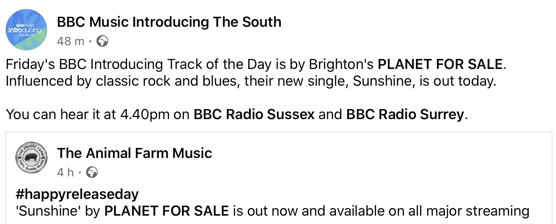The image size is (556, 224).
Task: Click the 48 m post timestamp
Action: [x=70, y=41]
